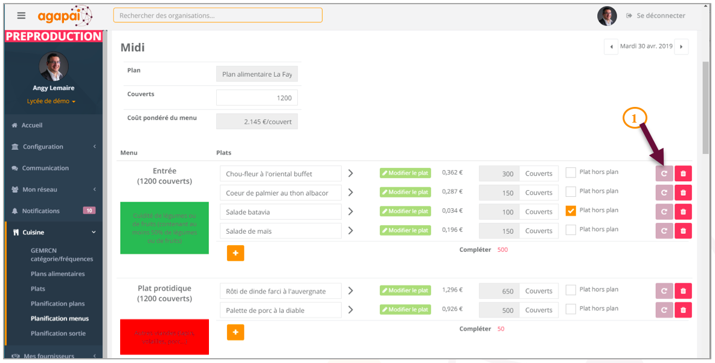
Task: Open the user avatar in top bar
Action: pyautogui.click(x=607, y=16)
